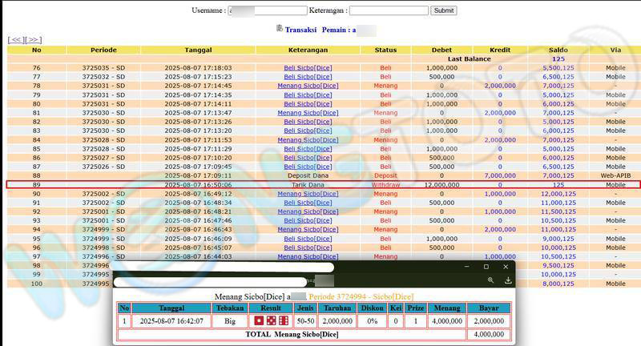
Task: Click the middle red die in Result
Action: [x=271, y=320]
